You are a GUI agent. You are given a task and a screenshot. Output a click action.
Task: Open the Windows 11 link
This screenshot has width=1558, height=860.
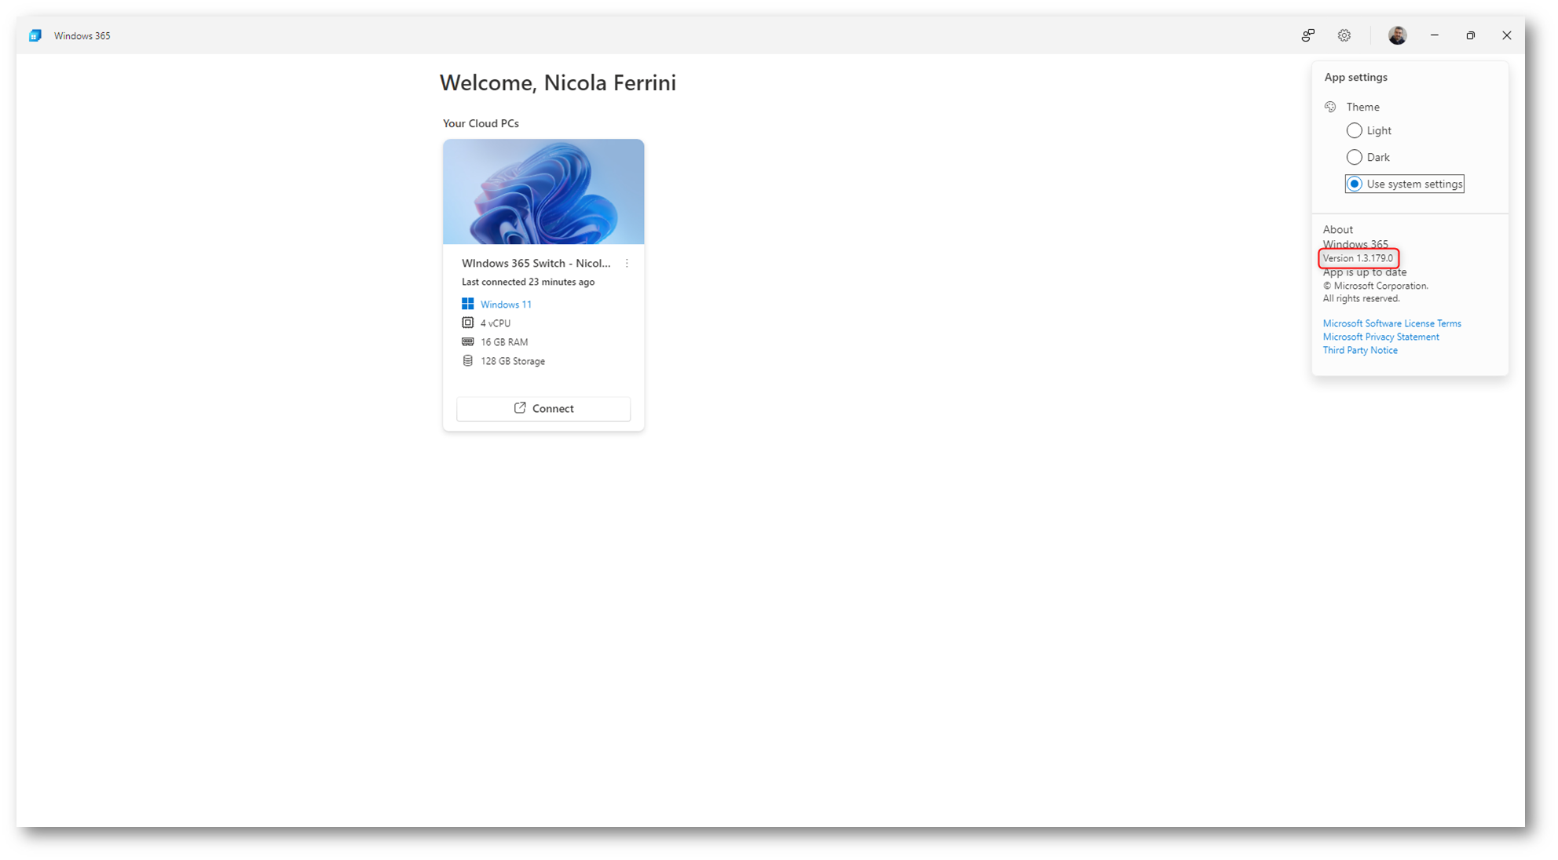506,304
